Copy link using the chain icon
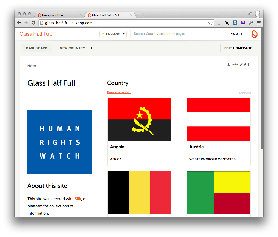278x237 pixels. (x=241, y=64)
